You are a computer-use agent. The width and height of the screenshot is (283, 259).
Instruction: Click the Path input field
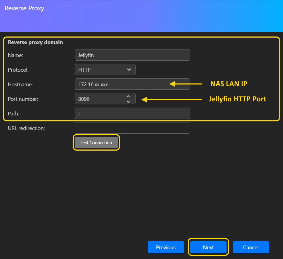coord(132,113)
